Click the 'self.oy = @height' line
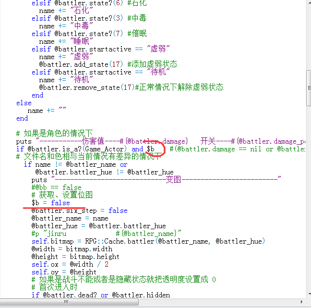 [64, 272]
